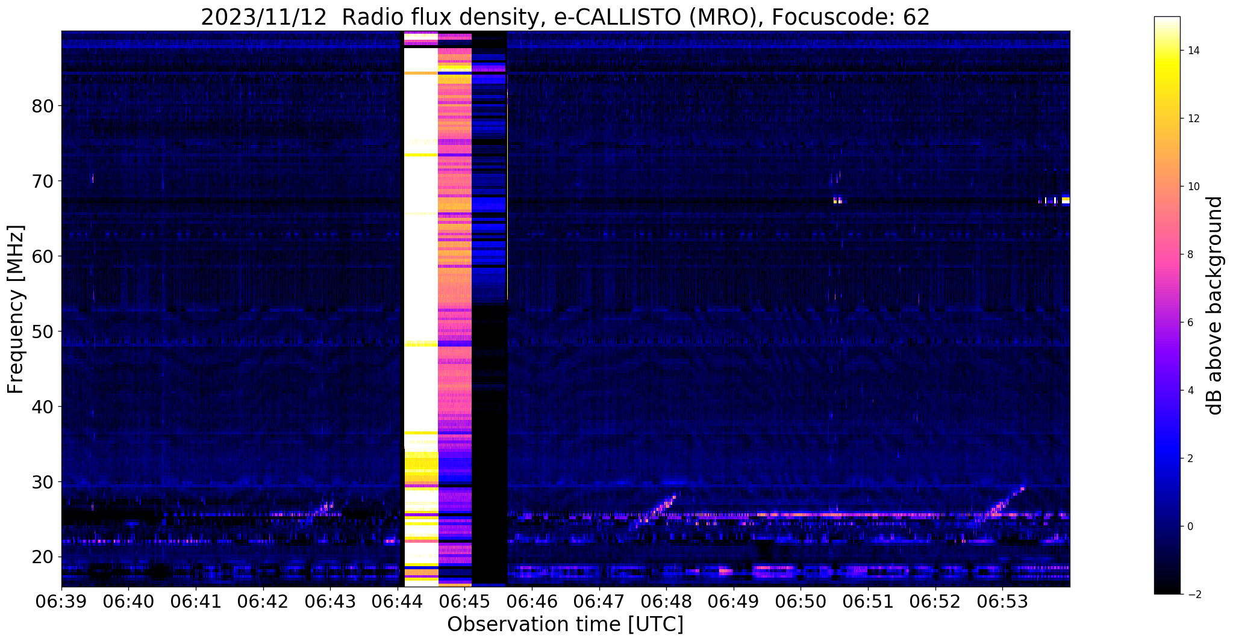Click the colorbar tick label 6
1233x642 pixels.
coord(1190,323)
